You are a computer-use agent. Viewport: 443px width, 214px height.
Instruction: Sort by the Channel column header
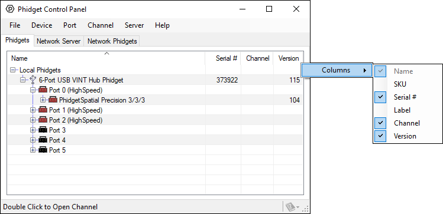[x=257, y=58]
